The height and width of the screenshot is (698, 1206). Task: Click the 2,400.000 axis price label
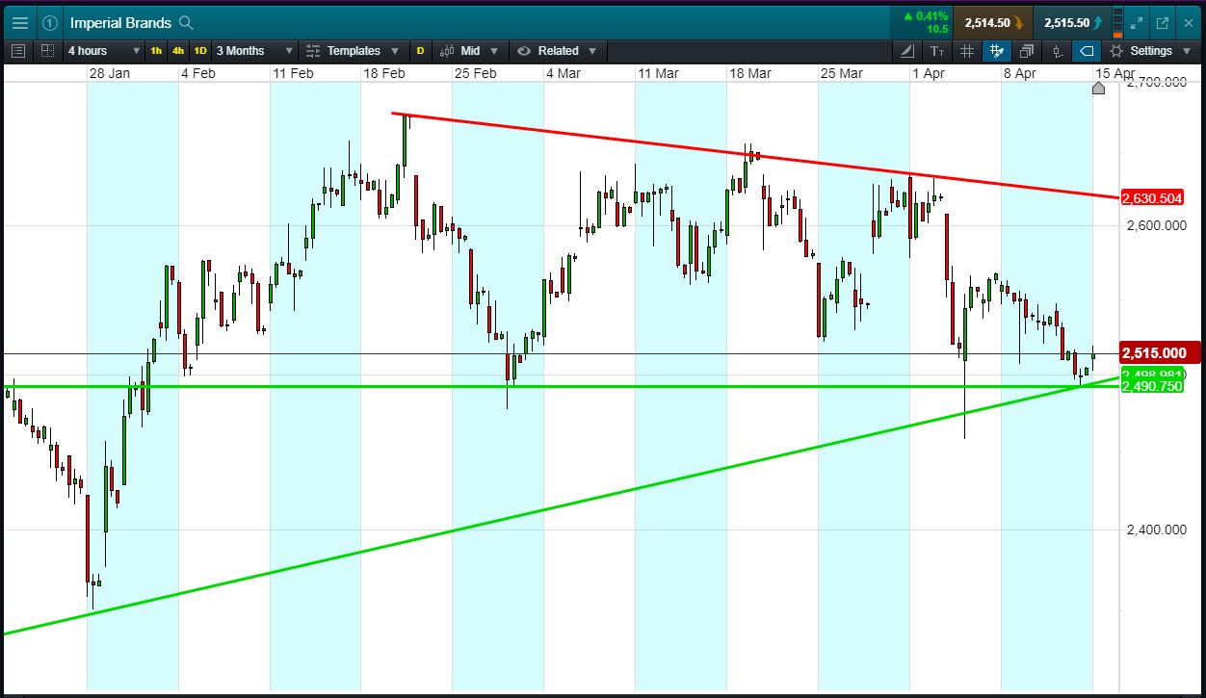(1156, 530)
